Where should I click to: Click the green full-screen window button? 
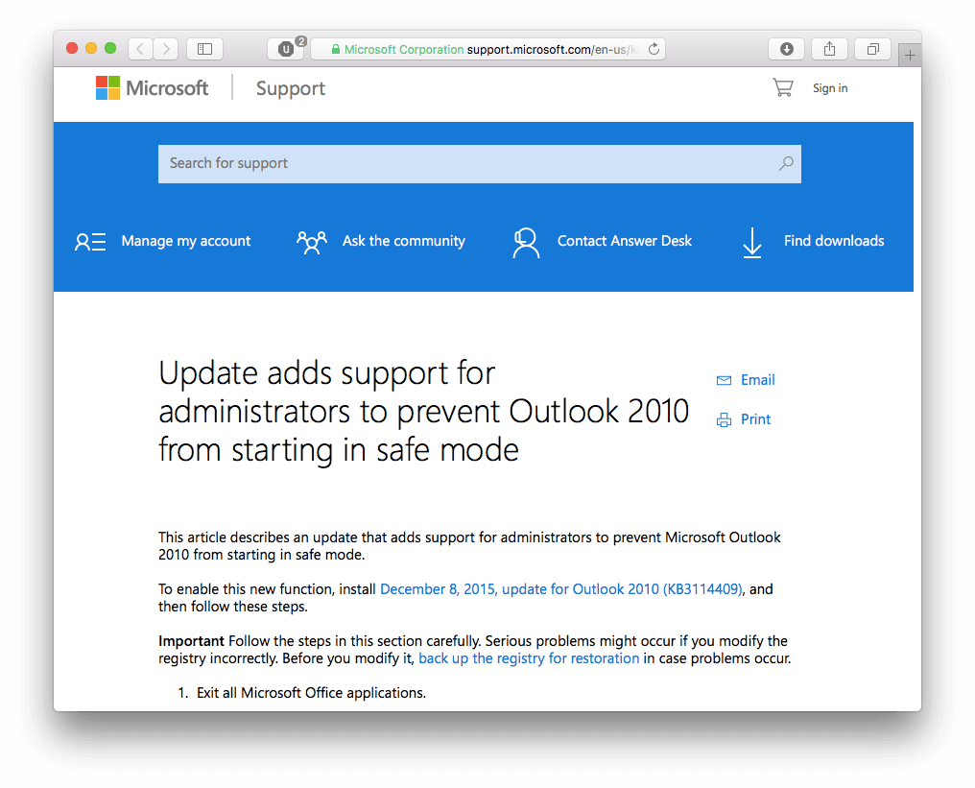(x=110, y=49)
